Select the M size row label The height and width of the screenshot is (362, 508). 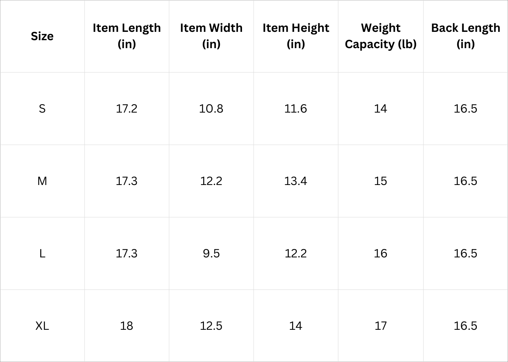pyautogui.click(x=42, y=181)
